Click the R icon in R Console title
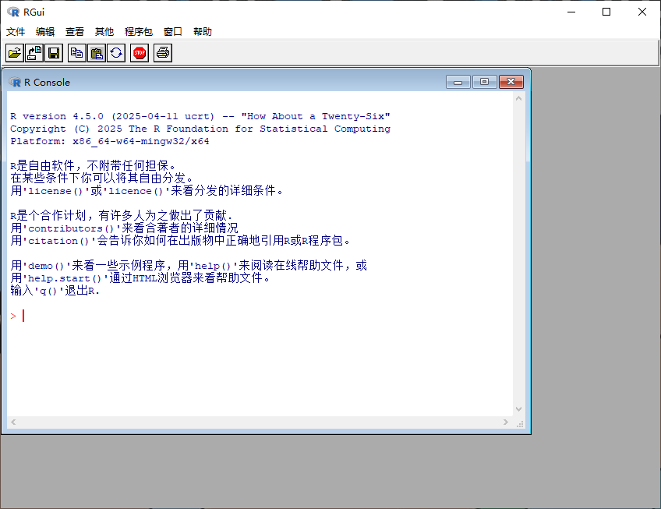This screenshot has width=661, height=509. [15, 82]
